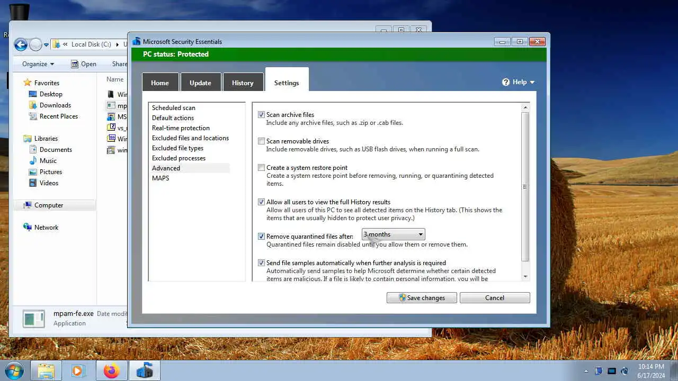Click settings pane scrollbar down arrow
The height and width of the screenshot is (381, 678).
(x=525, y=276)
